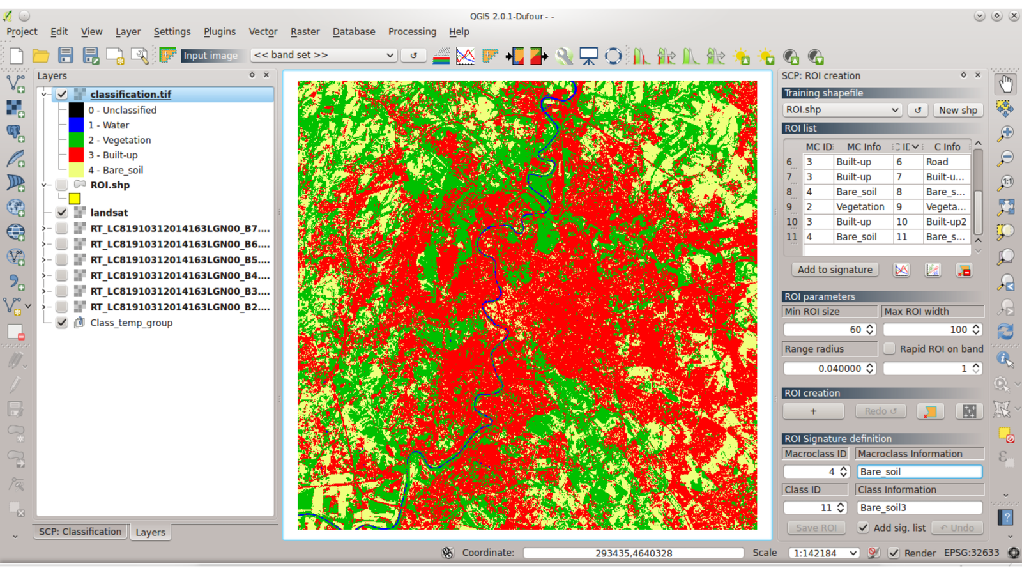Click the Class Information text field
The image size is (1022, 575).
click(919, 508)
